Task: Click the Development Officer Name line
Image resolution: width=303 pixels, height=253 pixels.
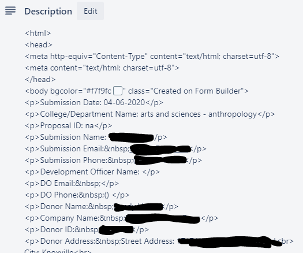Action: [92, 172]
